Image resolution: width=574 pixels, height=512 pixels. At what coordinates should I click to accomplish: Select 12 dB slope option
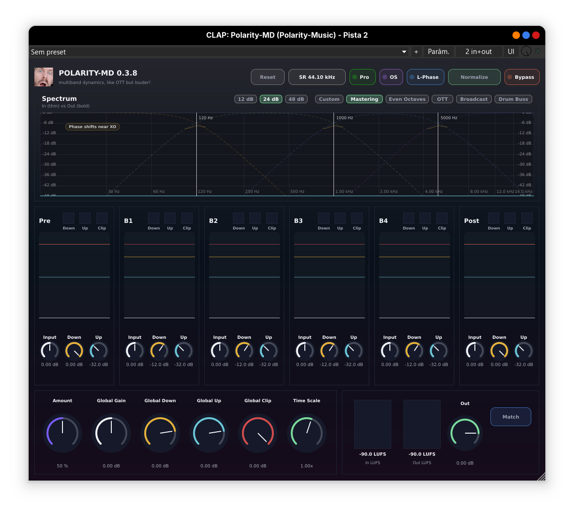point(246,99)
